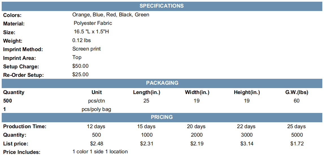Select the $2.48 list price
This screenshot has width=324, height=155.
coord(97,143)
